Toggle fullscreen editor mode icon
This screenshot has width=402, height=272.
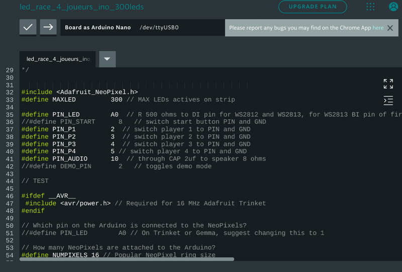pyautogui.click(x=388, y=83)
